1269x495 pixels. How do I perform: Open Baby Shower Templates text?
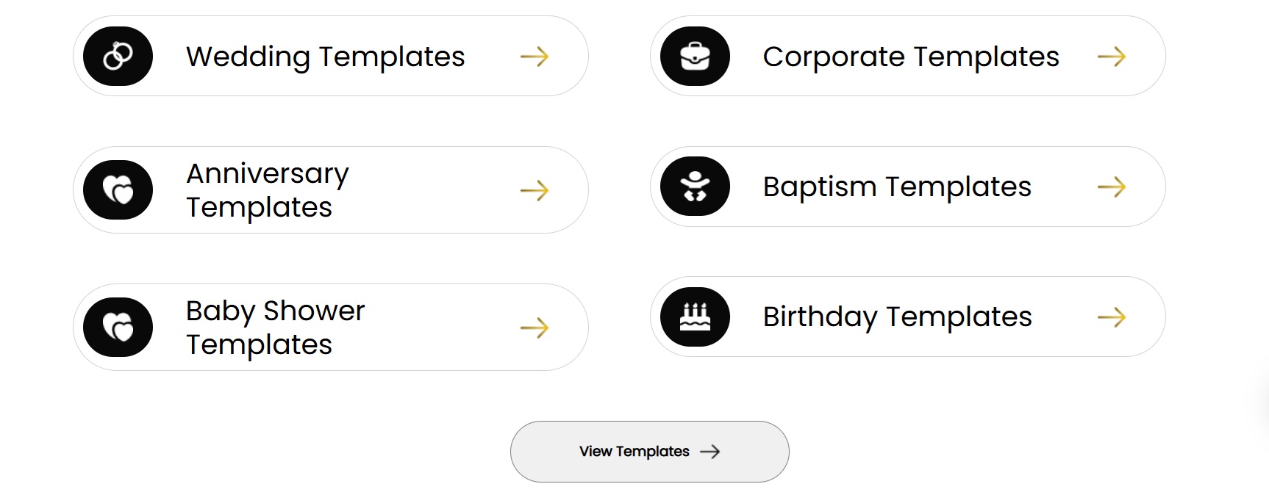click(x=275, y=328)
